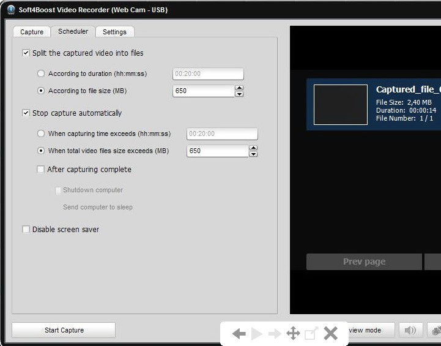Disable Stop capture automatically checkbox
This screenshot has width=441, height=346.
pos(26,113)
